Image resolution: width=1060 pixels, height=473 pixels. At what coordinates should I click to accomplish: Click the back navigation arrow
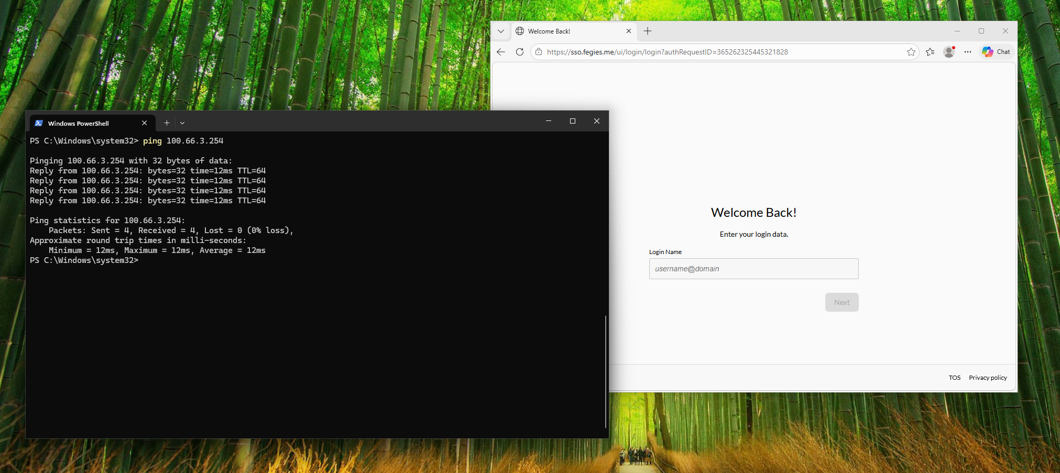[500, 52]
